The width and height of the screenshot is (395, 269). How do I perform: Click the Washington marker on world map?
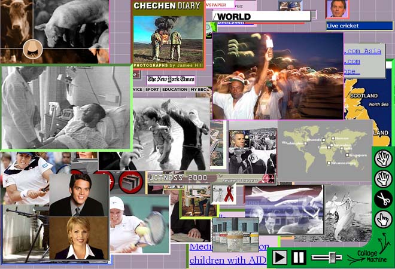305,143
